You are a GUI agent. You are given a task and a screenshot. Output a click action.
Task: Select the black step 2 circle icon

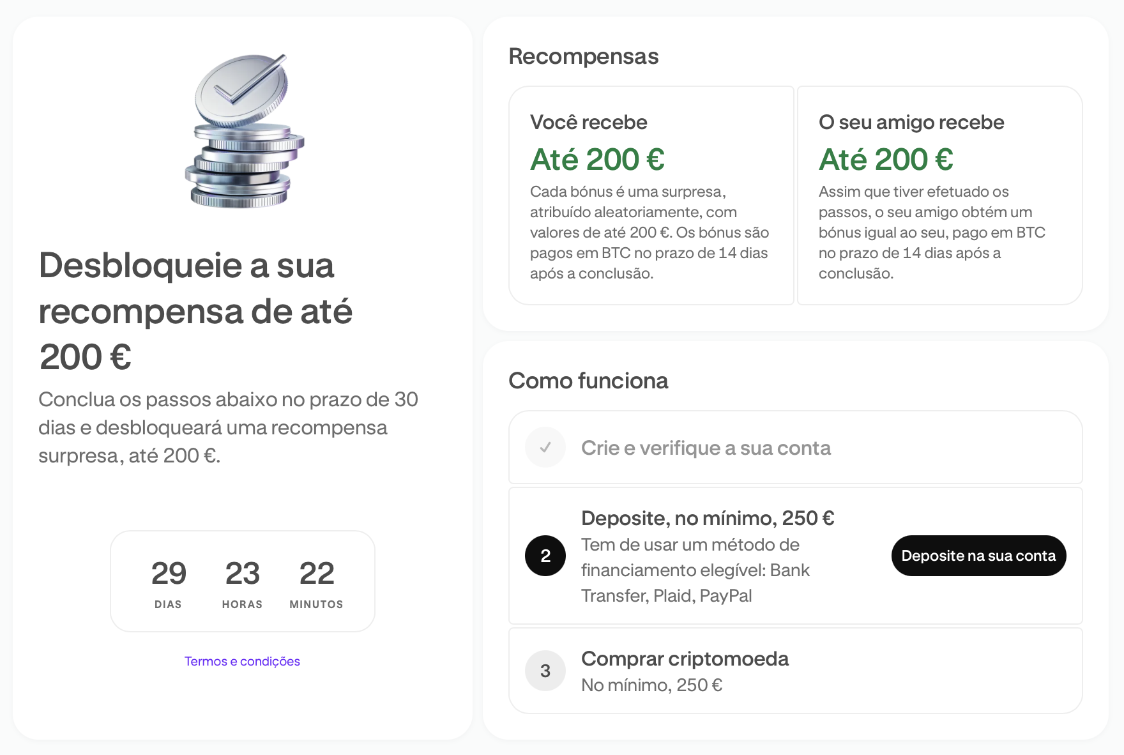tap(545, 556)
